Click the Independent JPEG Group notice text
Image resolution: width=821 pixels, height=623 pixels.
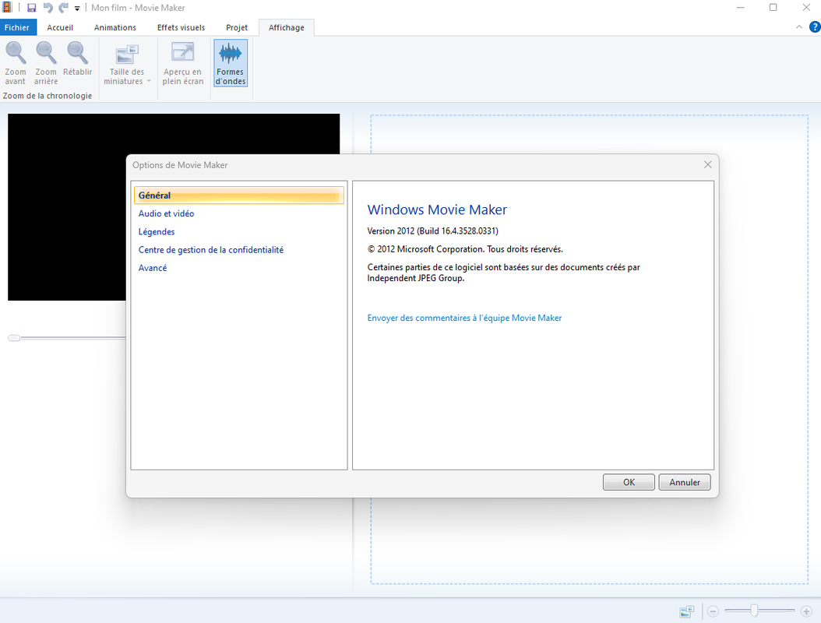(504, 273)
